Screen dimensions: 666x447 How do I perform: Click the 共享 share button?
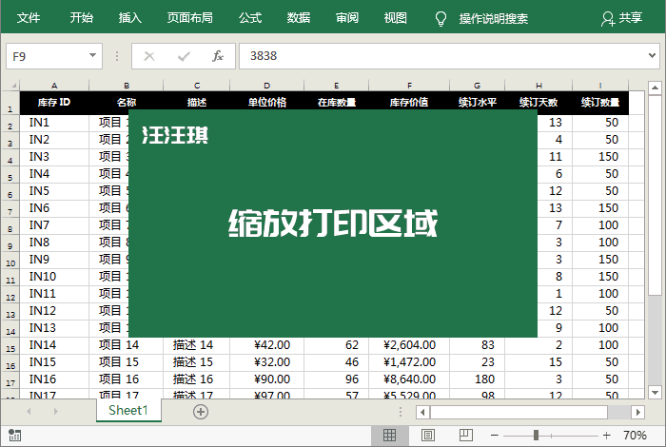click(622, 18)
